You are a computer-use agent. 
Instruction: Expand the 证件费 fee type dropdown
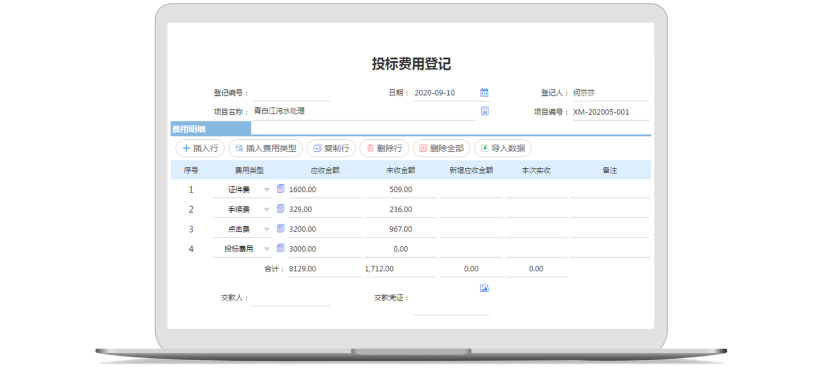pos(267,190)
